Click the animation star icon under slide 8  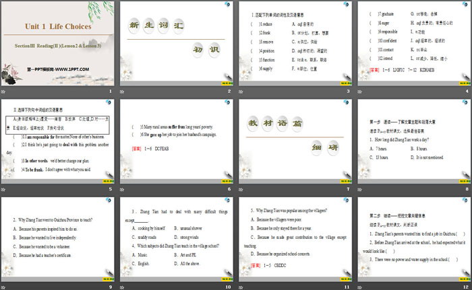(x=359, y=189)
